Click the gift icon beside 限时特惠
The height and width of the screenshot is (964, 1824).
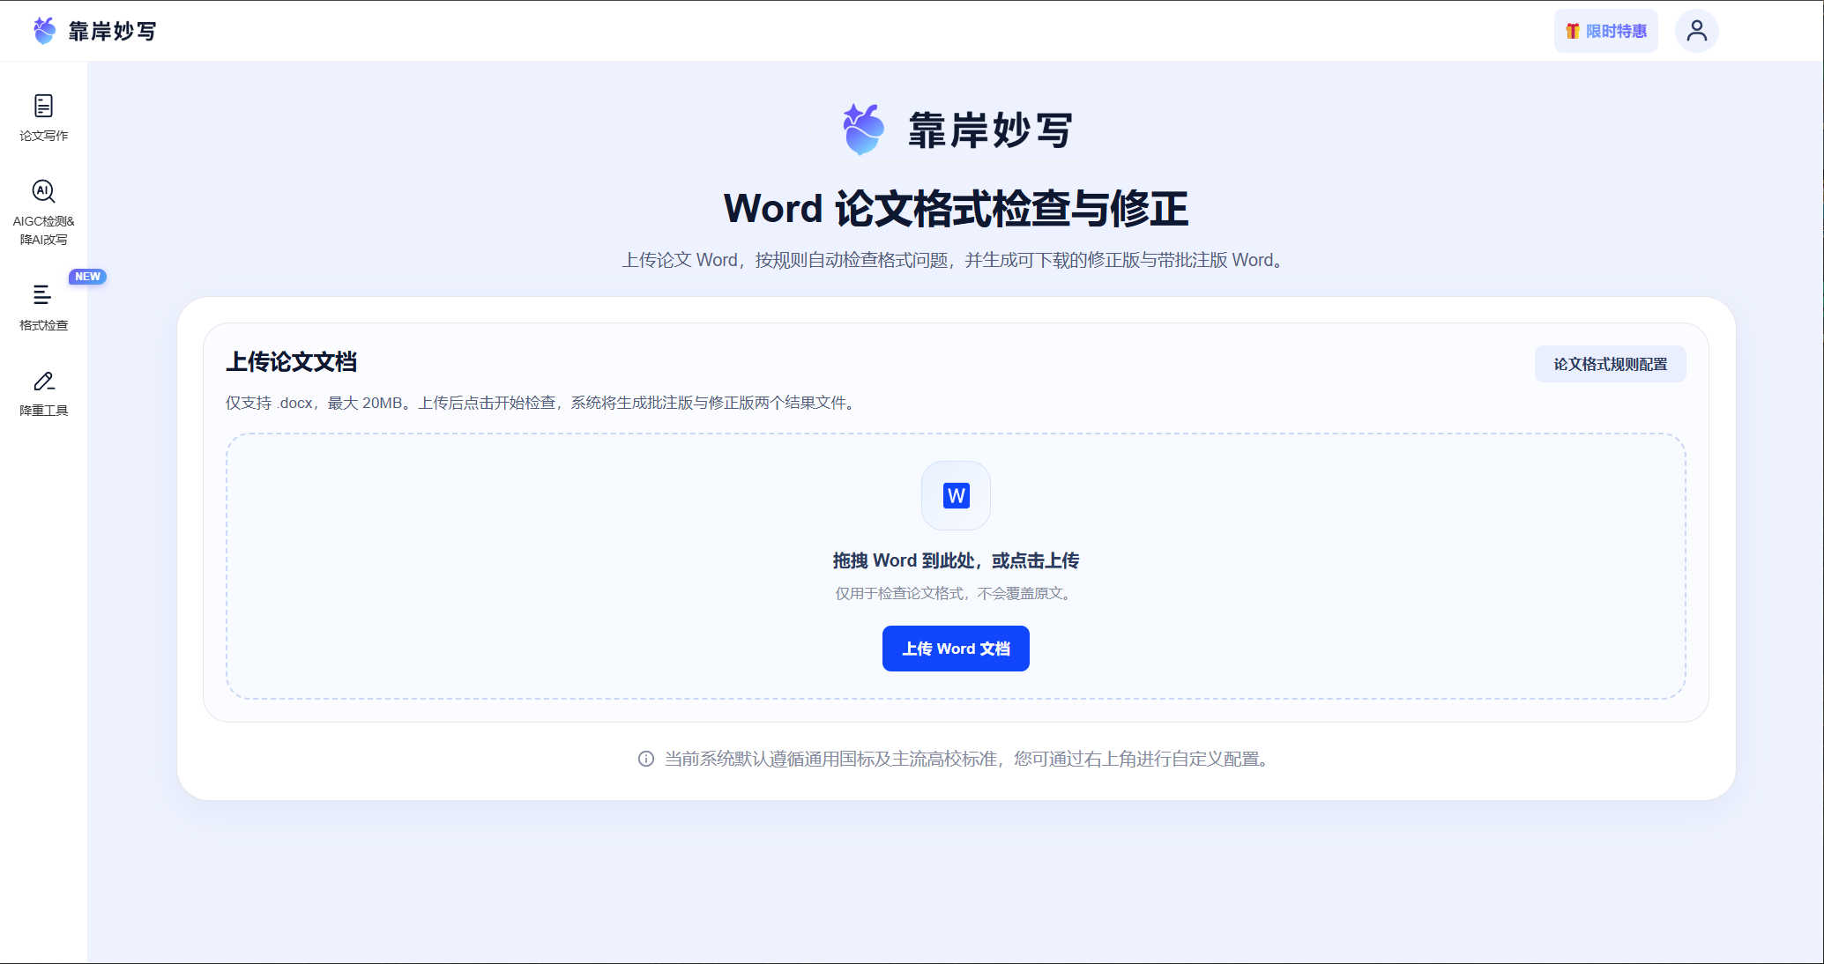tap(1572, 32)
